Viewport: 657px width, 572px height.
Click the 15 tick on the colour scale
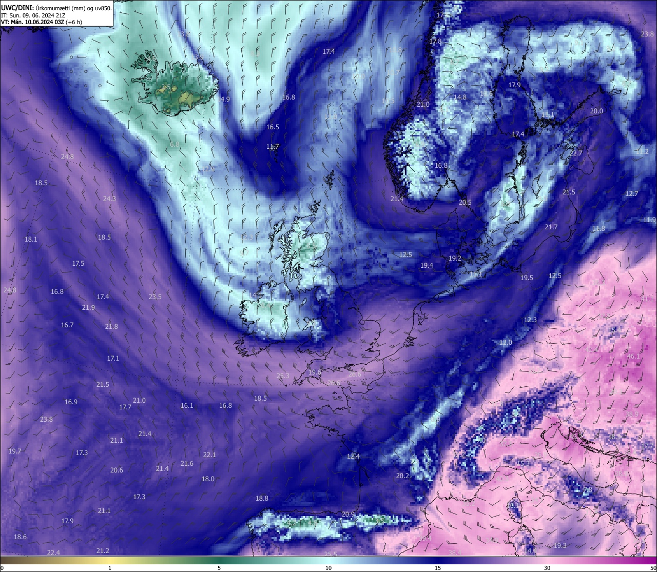tap(438, 568)
